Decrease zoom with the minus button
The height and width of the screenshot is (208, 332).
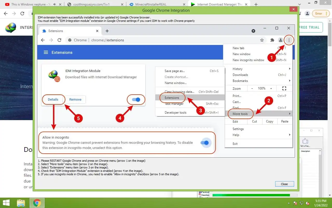pos(252,88)
